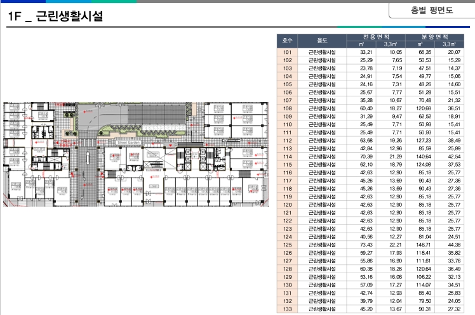Select room number cell '125'
The width and height of the screenshot is (475, 315).
pyautogui.click(x=287, y=245)
